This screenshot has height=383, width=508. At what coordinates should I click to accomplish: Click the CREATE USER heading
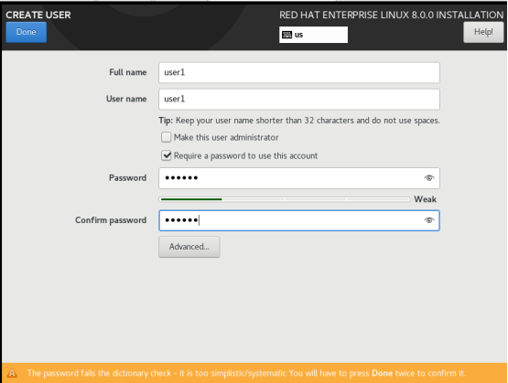(38, 15)
